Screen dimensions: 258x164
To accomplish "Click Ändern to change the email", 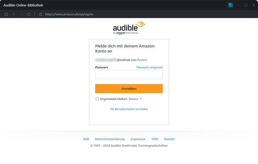I will (142, 60).
